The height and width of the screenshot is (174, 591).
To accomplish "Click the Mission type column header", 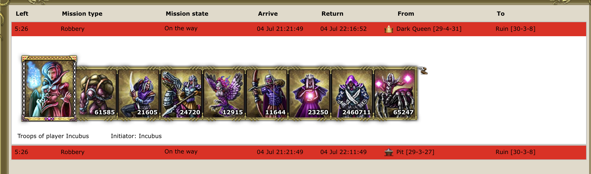I will [82, 14].
